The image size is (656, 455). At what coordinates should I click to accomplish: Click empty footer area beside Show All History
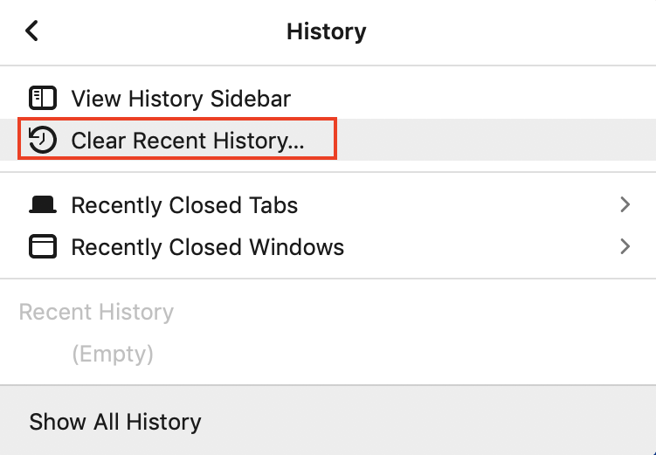click(x=427, y=420)
